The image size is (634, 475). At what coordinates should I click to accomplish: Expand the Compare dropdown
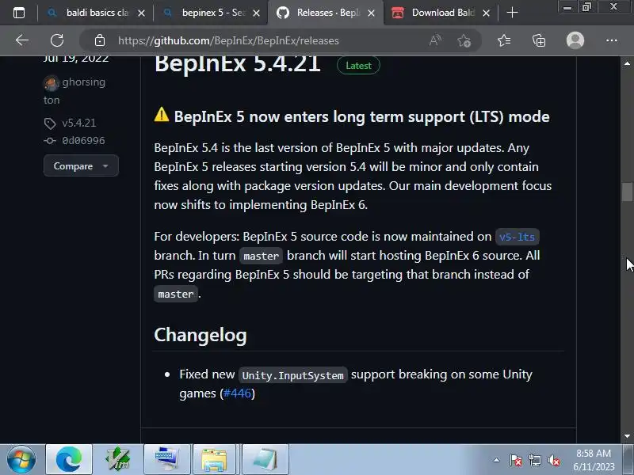(x=81, y=166)
